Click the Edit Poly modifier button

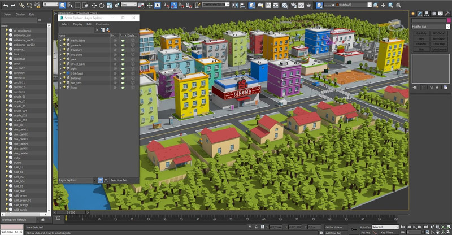click(421, 33)
